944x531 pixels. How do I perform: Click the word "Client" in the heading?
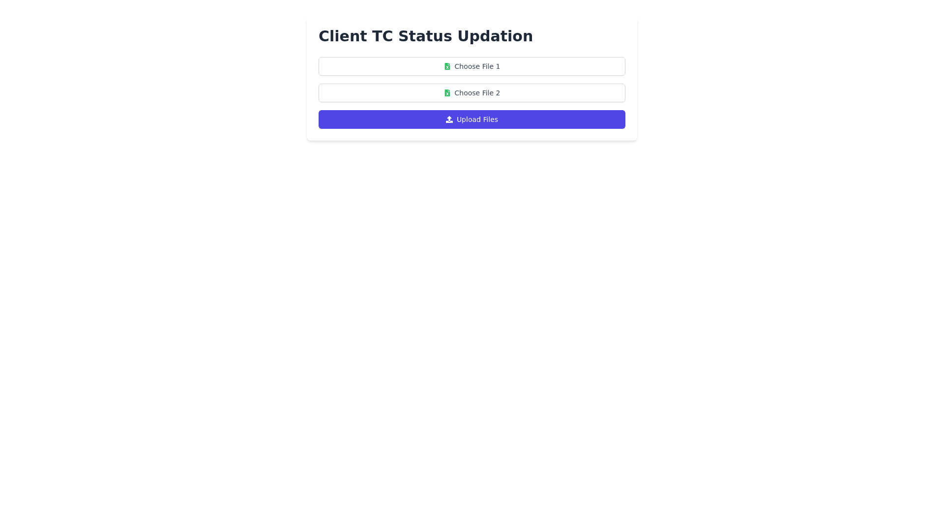(x=342, y=36)
